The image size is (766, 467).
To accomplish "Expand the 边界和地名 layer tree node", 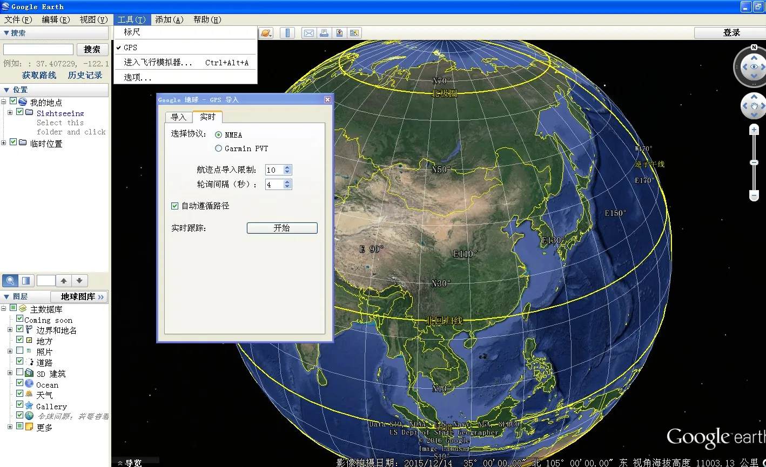I will tap(10, 330).
